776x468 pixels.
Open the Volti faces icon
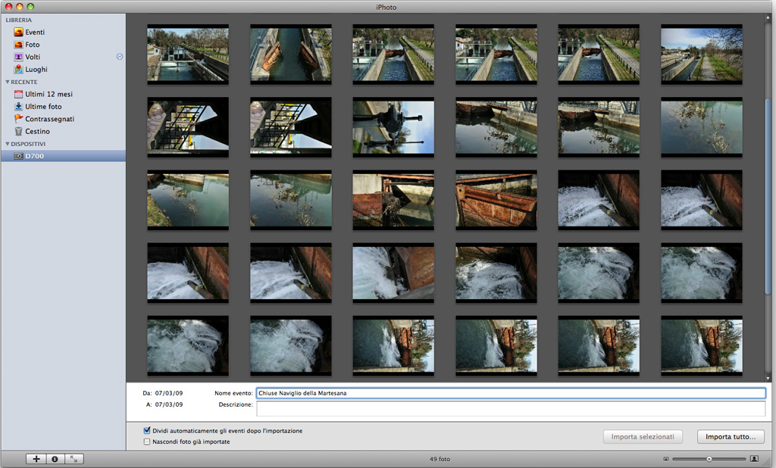tap(18, 57)
